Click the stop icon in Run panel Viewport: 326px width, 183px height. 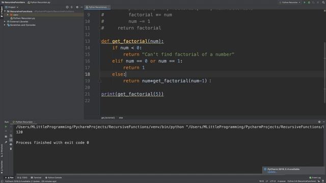coord(6,131)
